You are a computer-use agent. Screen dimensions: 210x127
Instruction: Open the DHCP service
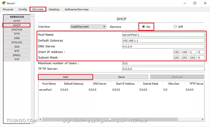click(17, 25)
